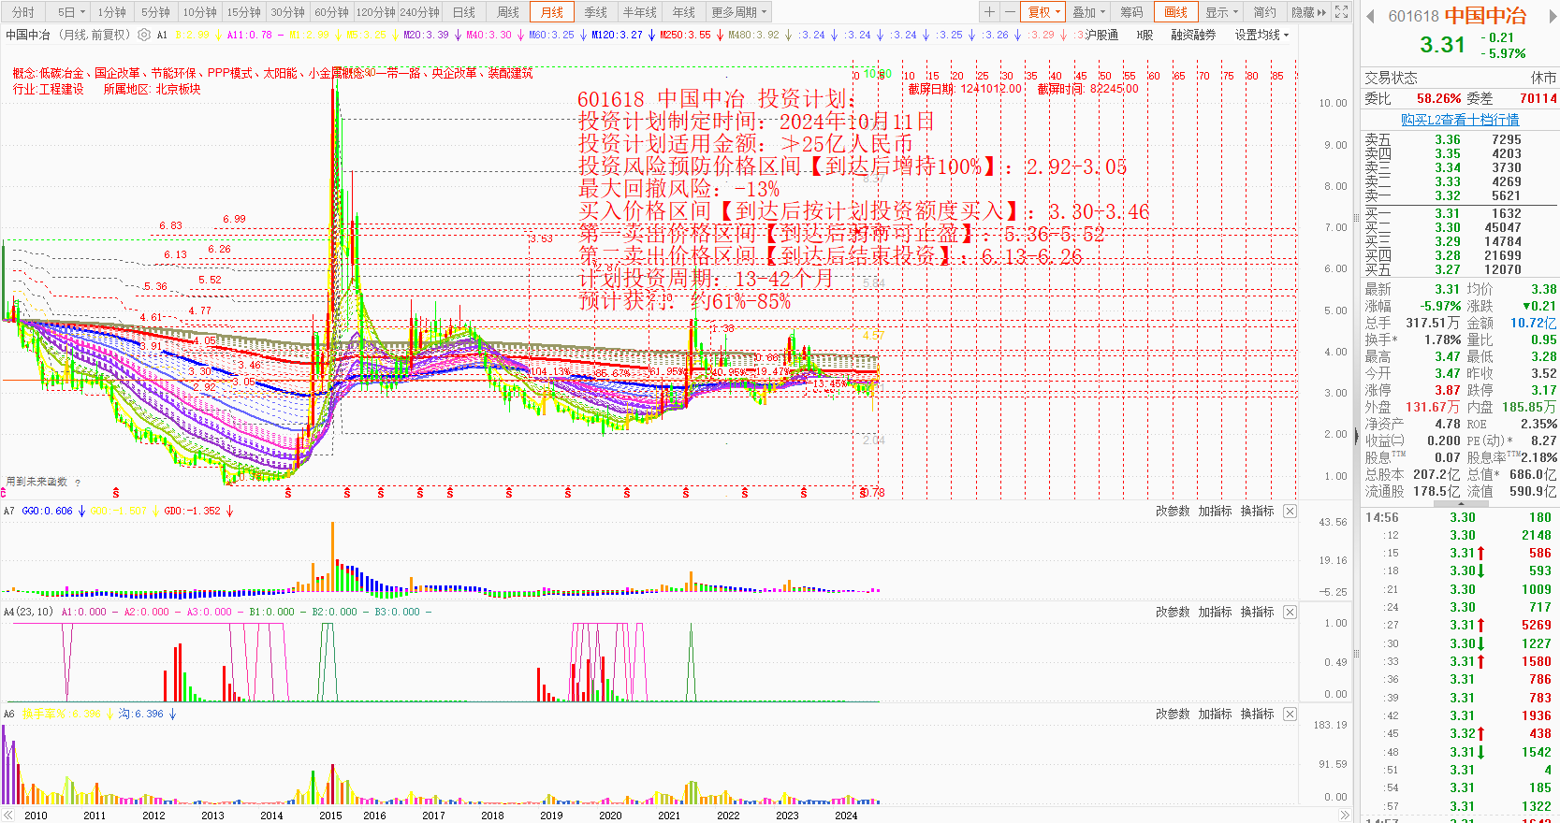The height and width of the screenshot is (823, 1560).
Task: Toggle the 隐藏 hide panel button
Action: 1308,12
